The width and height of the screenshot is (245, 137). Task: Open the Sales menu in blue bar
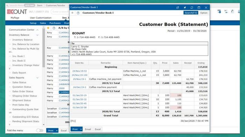tap(43, 23)
